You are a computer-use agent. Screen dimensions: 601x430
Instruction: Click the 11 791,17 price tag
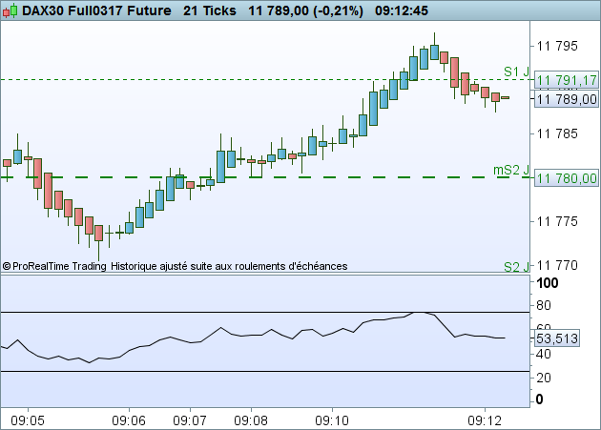point(567,80)
